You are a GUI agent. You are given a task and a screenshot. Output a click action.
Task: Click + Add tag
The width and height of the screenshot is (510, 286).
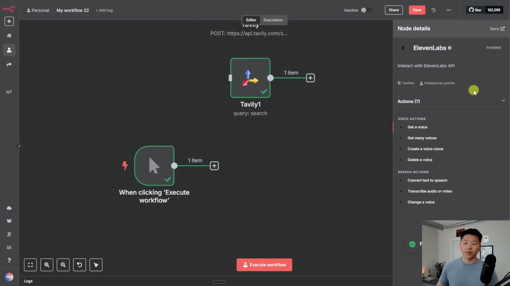[104, 10]
